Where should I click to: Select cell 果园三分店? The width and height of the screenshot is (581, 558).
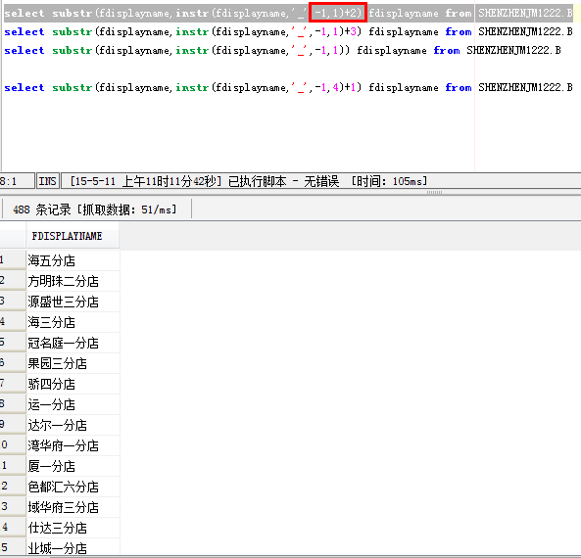click(73, 363)
